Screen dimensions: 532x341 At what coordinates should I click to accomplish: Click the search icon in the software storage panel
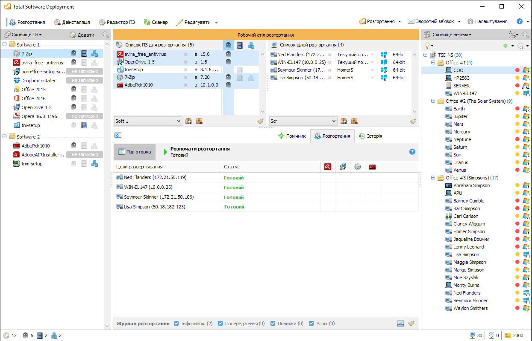(106, 35)
